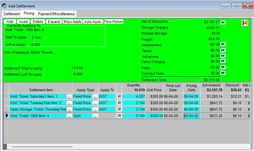Click Storage Charges value -$197.01
This screenshot has width=254, height=151.
tap(212, 28)
